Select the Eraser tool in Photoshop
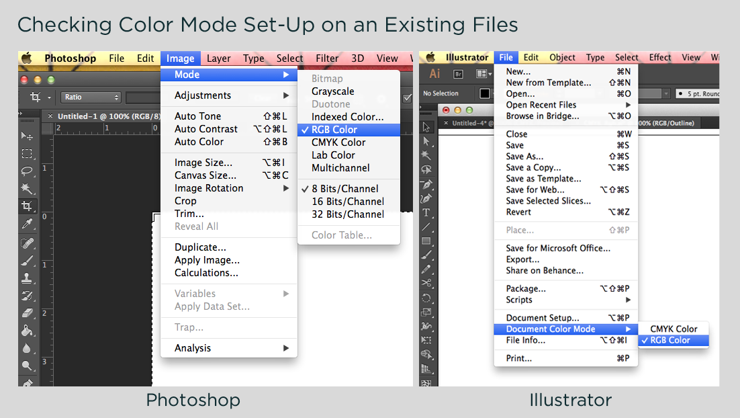Image resolution: width=740 pixels, height=418 pixels. coord(27,313)
